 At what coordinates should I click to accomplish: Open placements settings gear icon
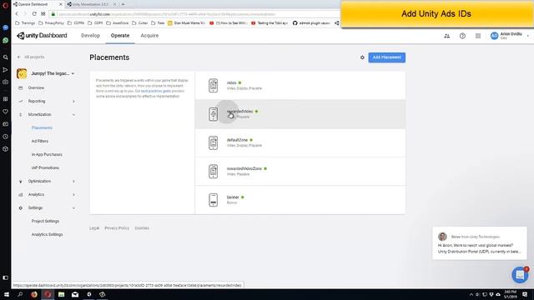tap(362, 57)
